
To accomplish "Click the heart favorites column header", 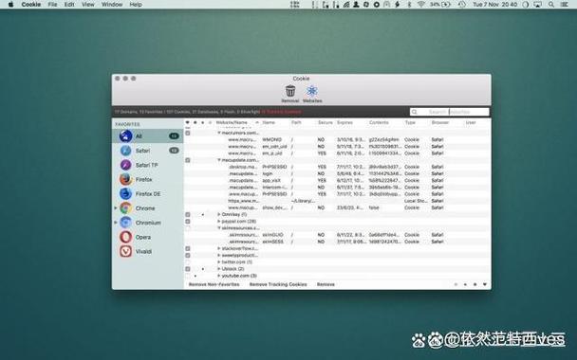I will pyautogui.click(x=187, y=122).
